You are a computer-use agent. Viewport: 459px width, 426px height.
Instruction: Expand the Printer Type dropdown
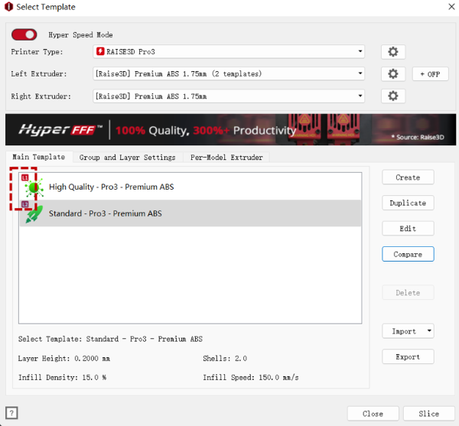[360, 52]
